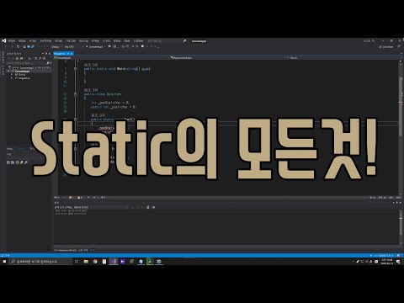Click the clear output icon

[x=148, y=207]
